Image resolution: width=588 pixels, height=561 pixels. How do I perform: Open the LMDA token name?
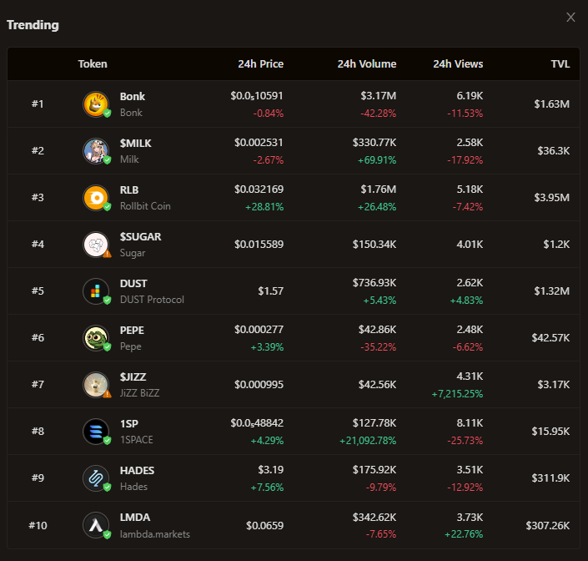tap(135, 517)
